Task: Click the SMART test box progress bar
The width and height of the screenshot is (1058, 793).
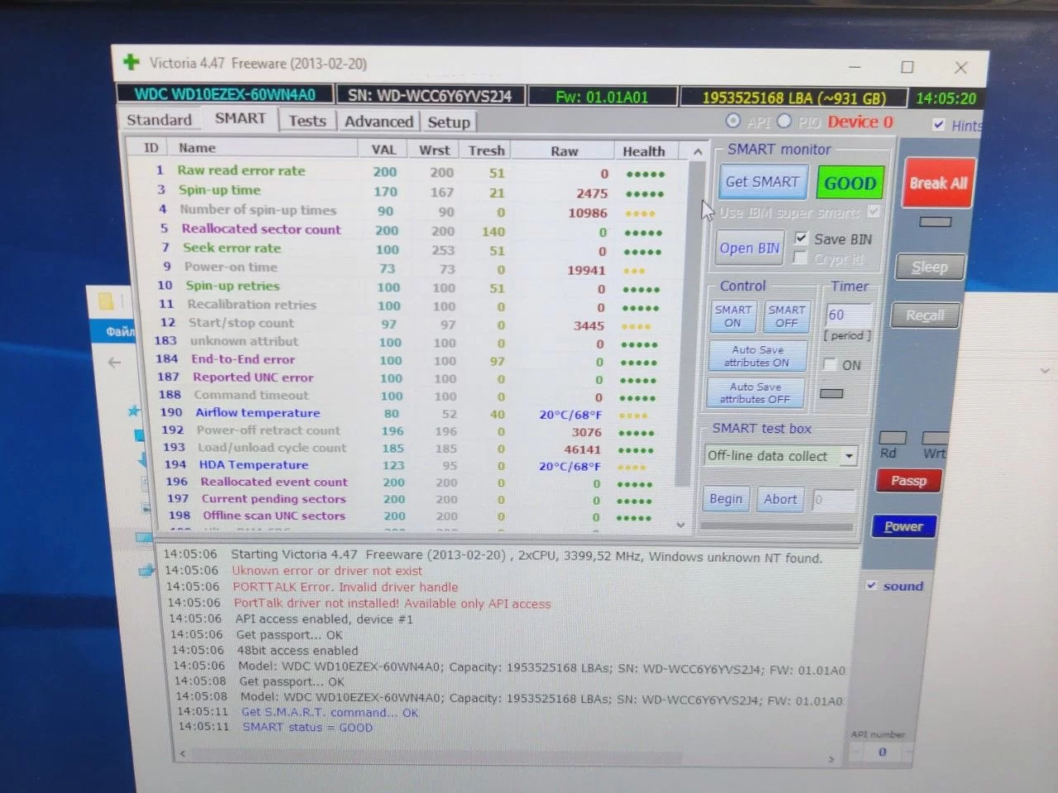Action: (777, 526)
